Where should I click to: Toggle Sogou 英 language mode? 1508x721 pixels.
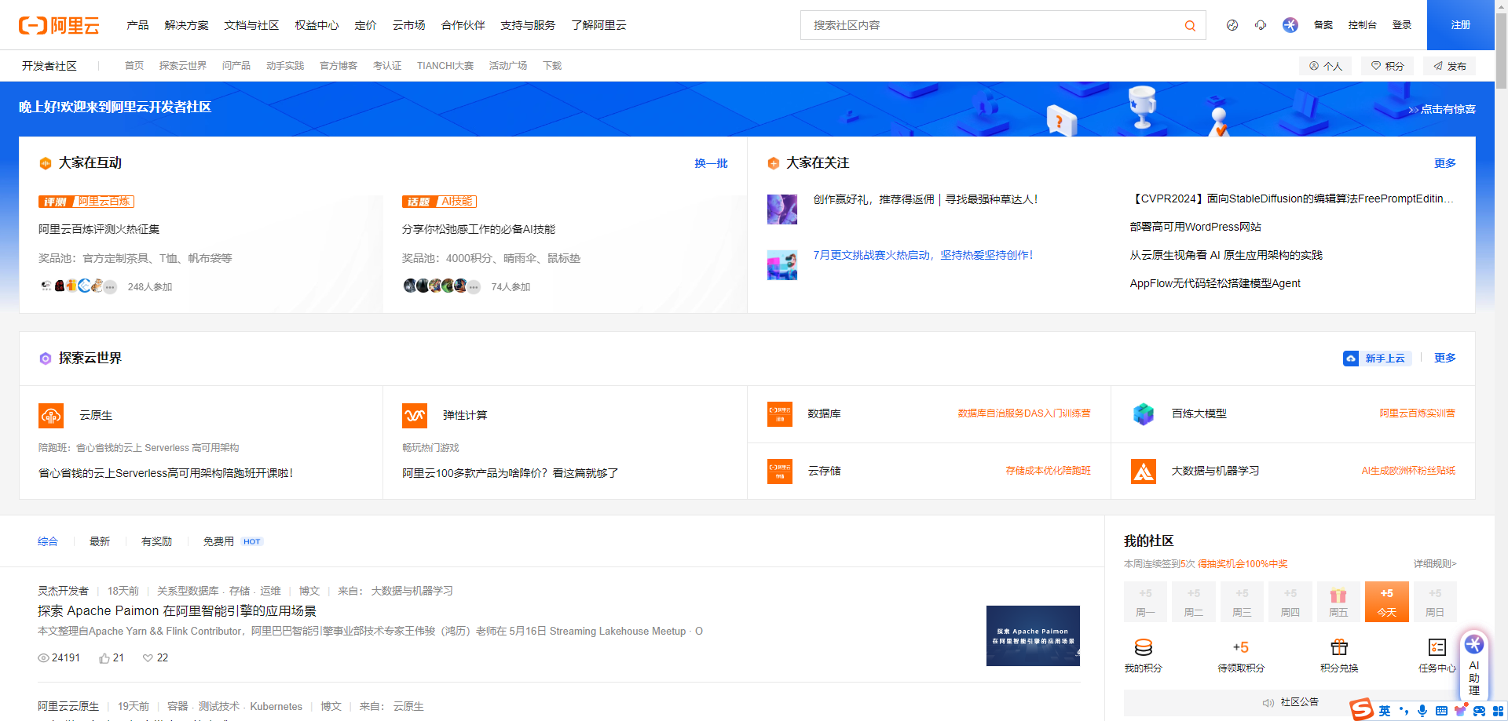point(1385,711)
